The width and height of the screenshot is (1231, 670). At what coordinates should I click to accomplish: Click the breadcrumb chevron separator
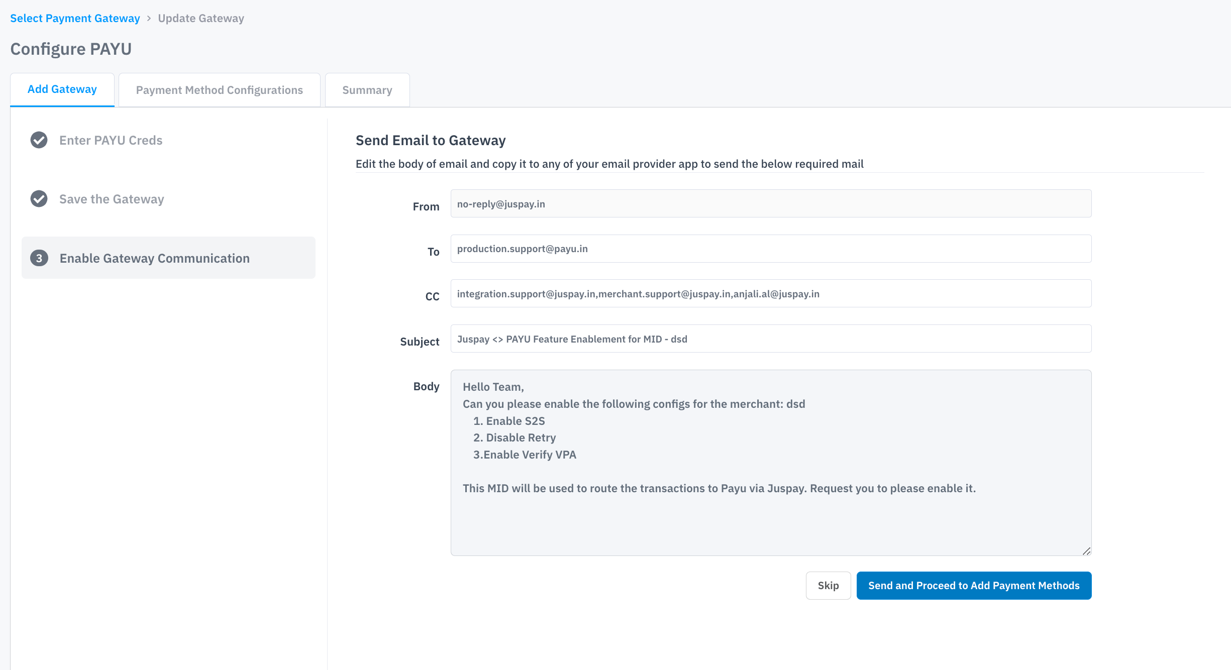click(x=149, y=19)
